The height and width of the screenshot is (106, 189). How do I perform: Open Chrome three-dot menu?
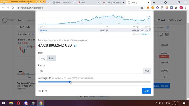point(186,8)
